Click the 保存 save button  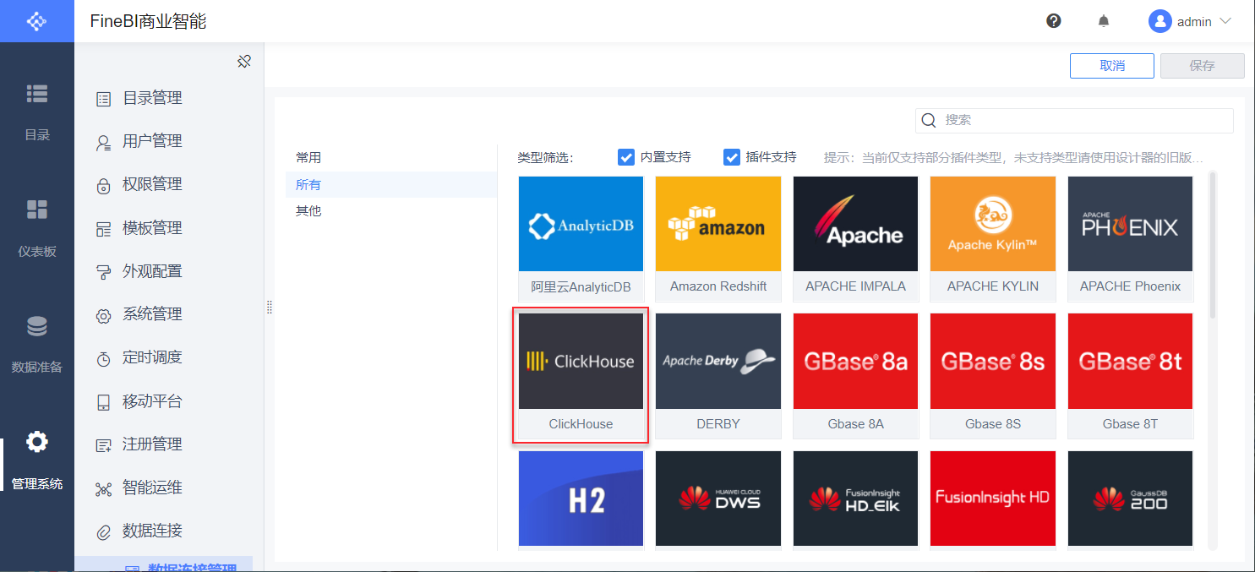(1202, 66)
